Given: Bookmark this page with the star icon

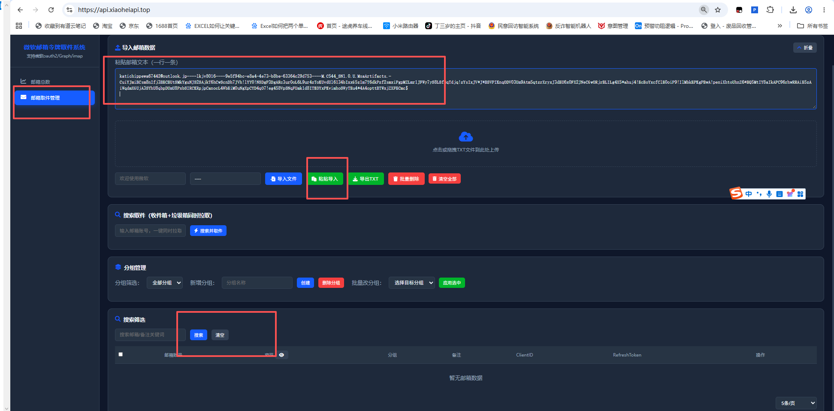Looking at the screenshot, I should [718, 10].
